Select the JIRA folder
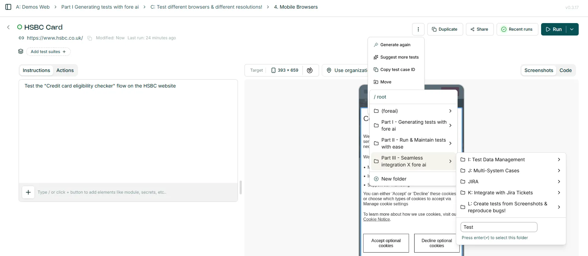 [x=511, y=182]
